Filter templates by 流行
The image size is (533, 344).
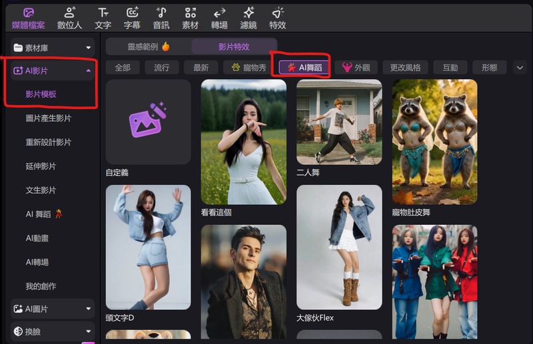(x=162, y=68)
